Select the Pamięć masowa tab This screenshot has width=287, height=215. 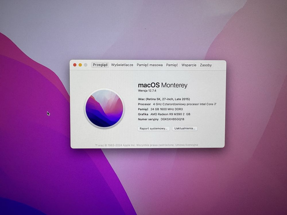coord(150,65)
